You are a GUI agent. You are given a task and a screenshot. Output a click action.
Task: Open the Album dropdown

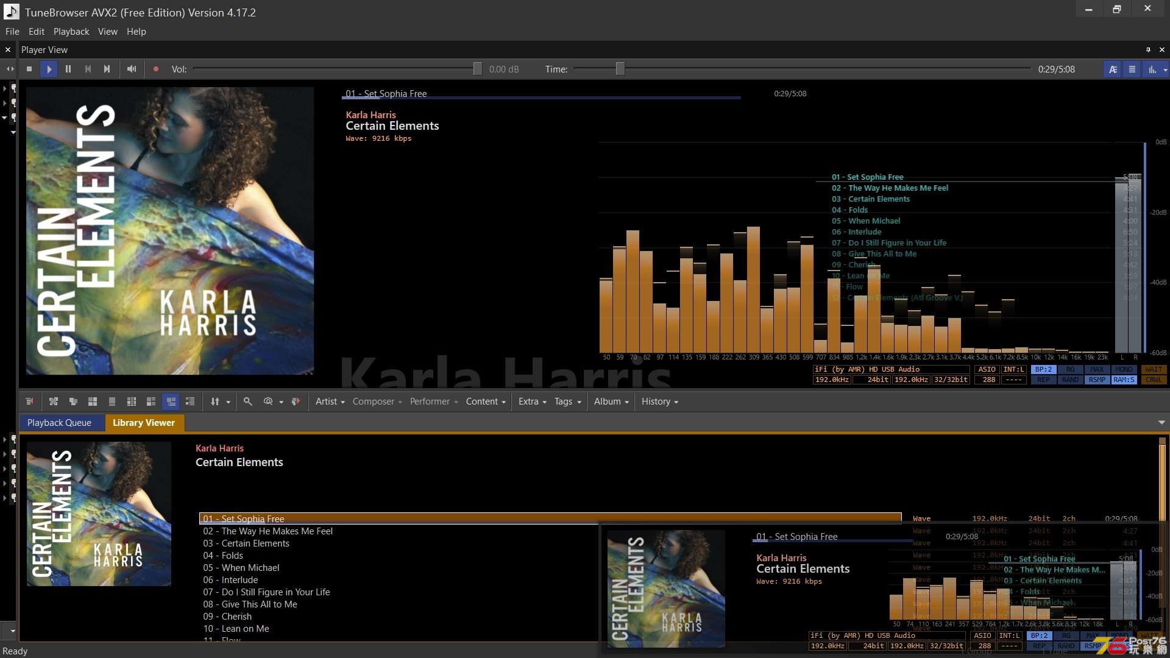[x=611, y=402]
